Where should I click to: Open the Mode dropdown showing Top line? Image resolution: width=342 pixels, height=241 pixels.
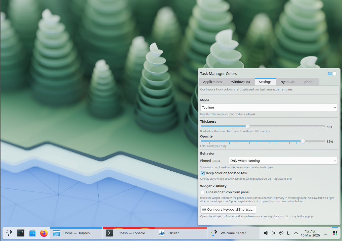269,107
